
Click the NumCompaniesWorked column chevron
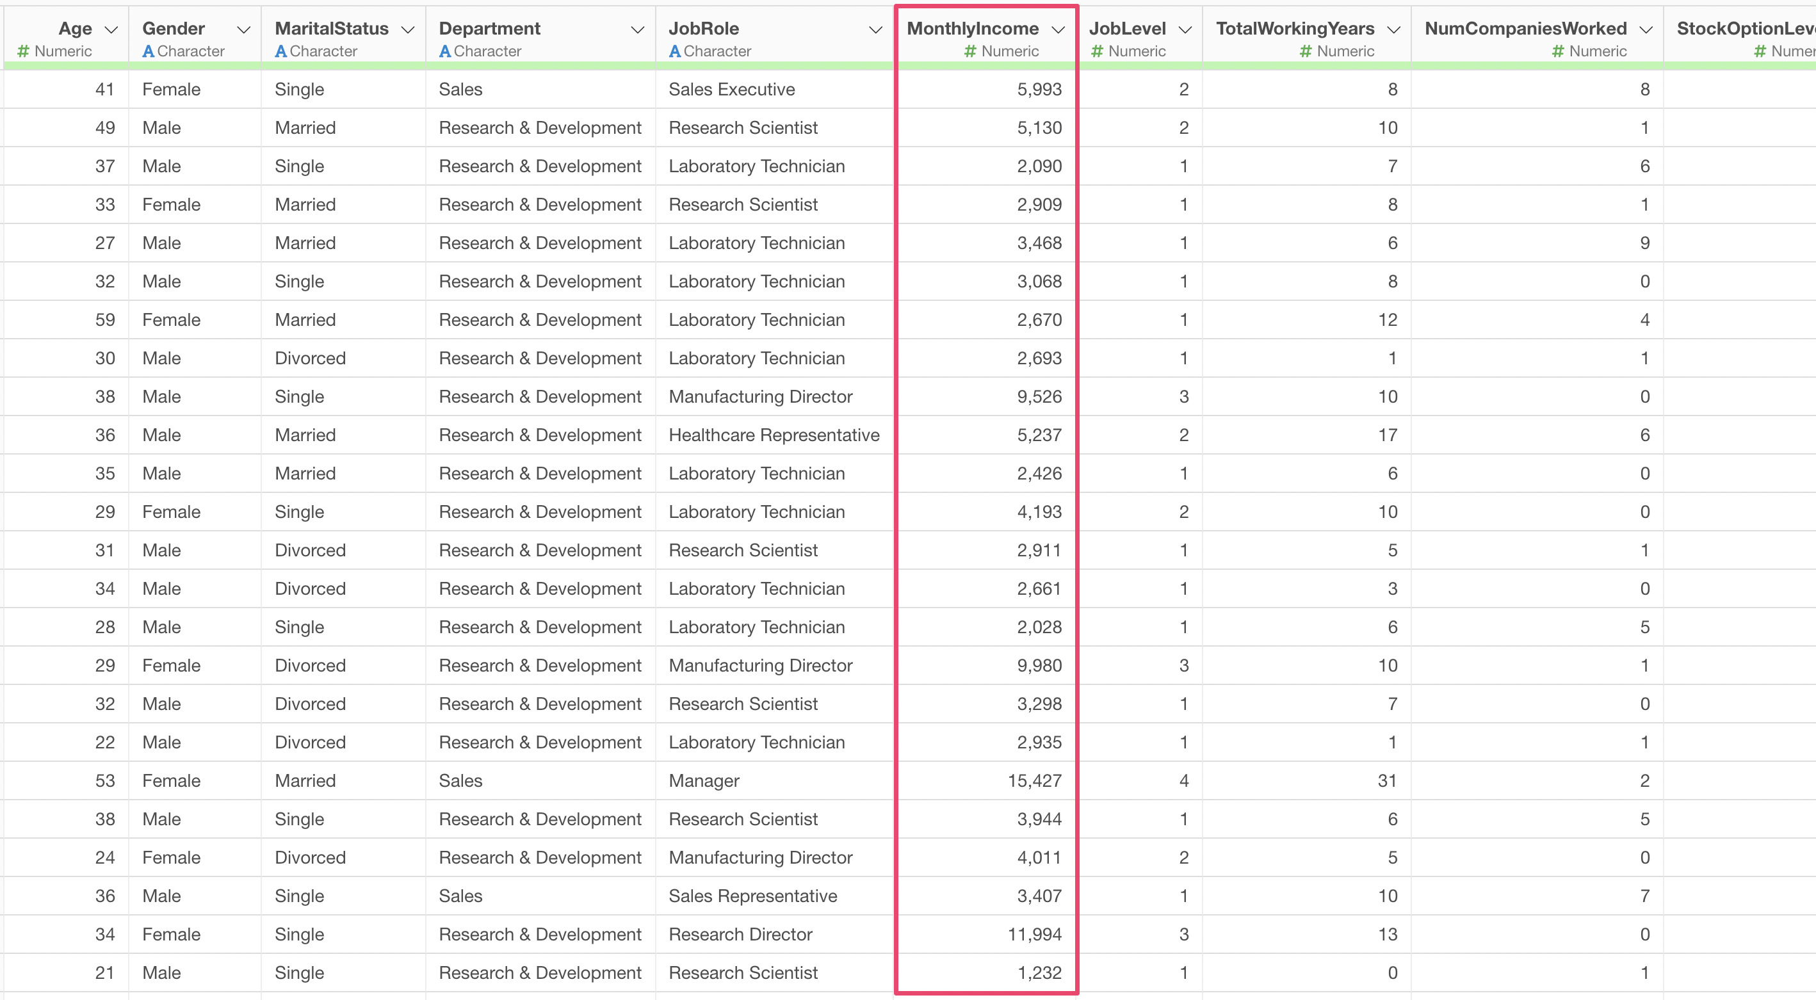(x=1646, y=29)
